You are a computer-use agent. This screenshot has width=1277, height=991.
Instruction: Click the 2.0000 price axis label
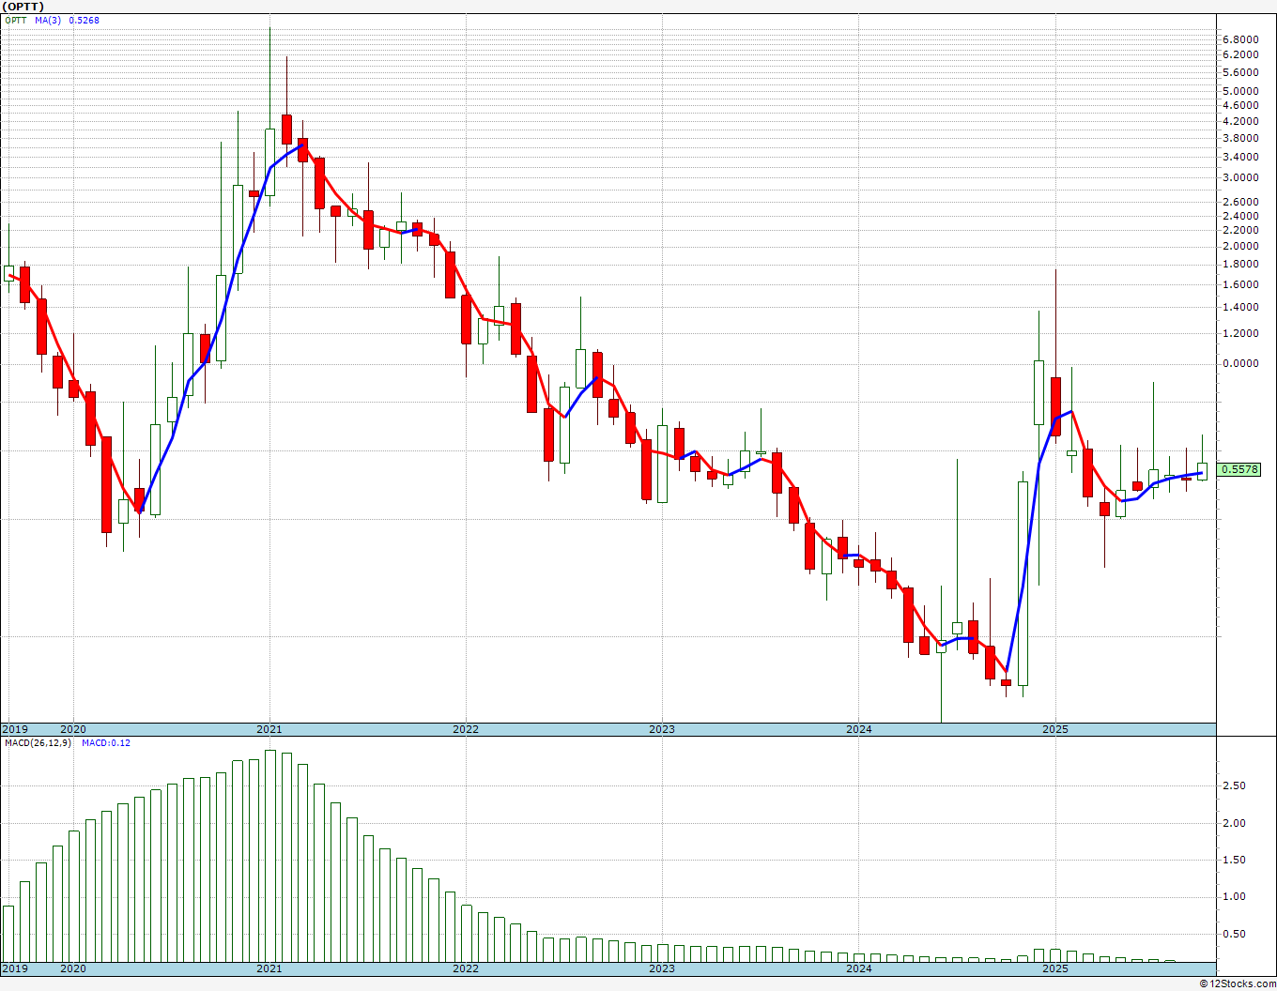pos(1240,246)
